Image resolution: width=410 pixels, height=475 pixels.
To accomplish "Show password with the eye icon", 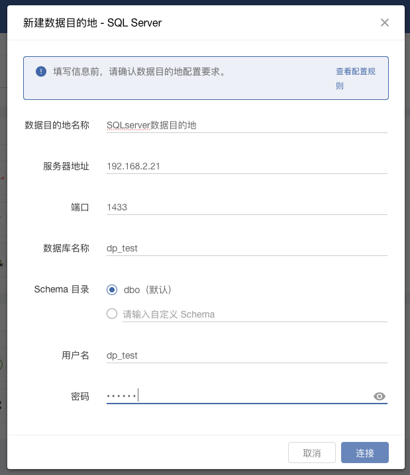I will (380, 396).
